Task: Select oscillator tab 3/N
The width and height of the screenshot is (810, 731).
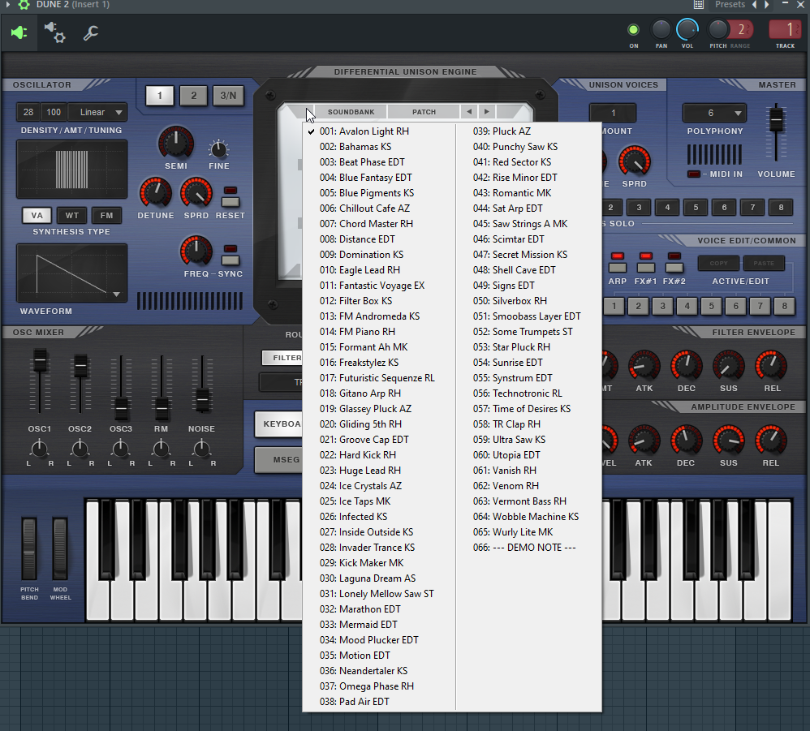Action: [228, 96]
